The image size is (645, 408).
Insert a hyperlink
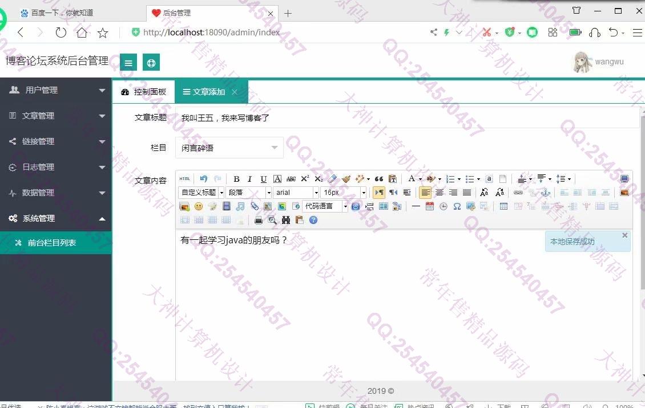(518, 192)
